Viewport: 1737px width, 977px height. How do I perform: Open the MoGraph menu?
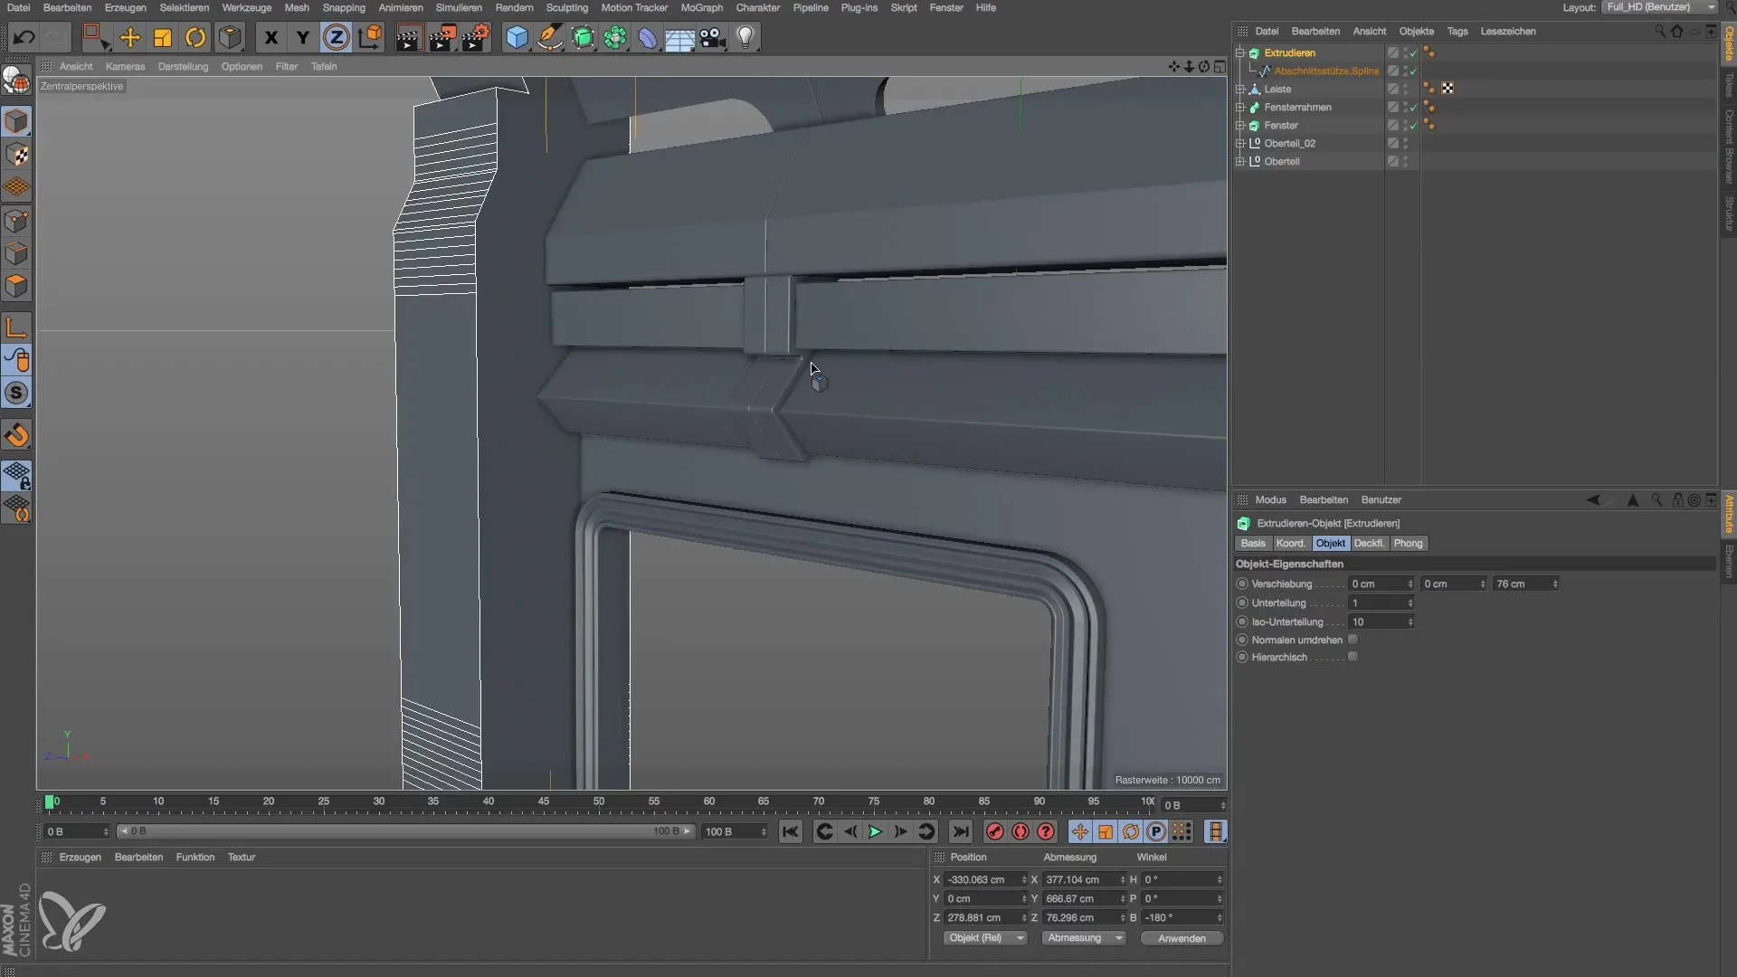click(701, 7)
